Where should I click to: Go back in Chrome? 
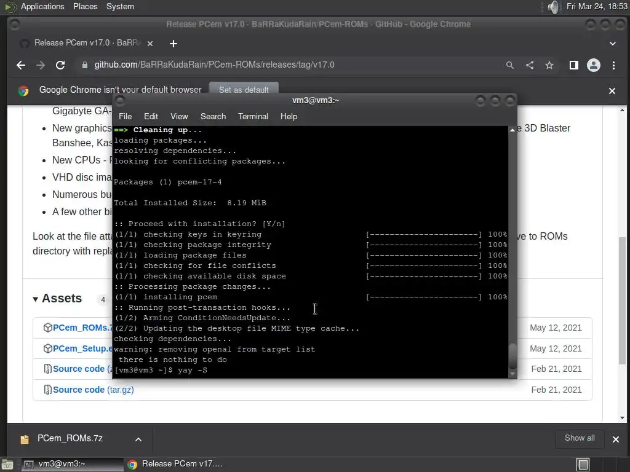21,65
